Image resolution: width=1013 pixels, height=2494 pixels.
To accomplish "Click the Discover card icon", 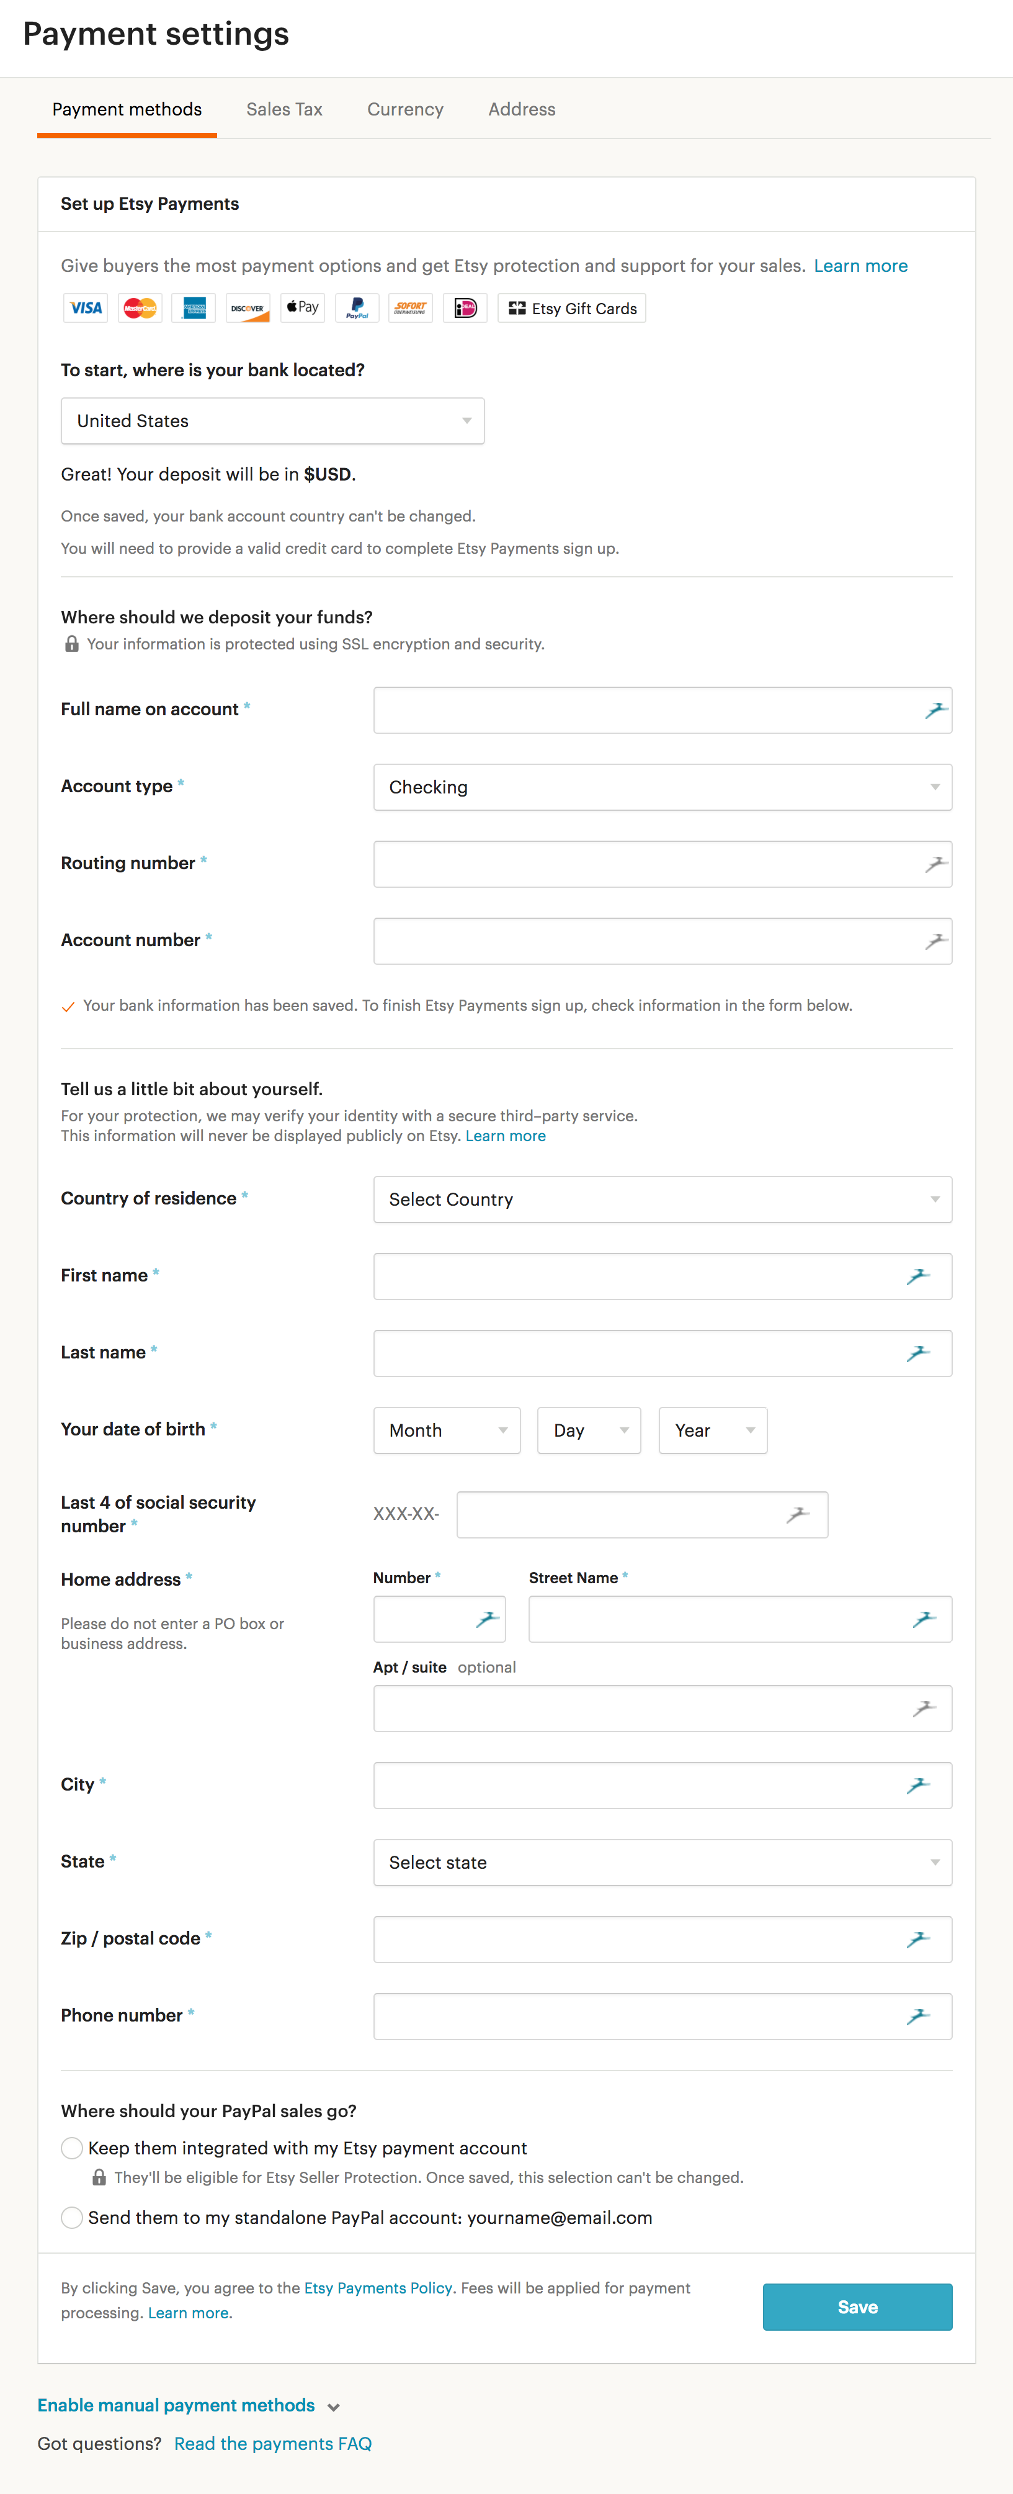I will (248, 308).
